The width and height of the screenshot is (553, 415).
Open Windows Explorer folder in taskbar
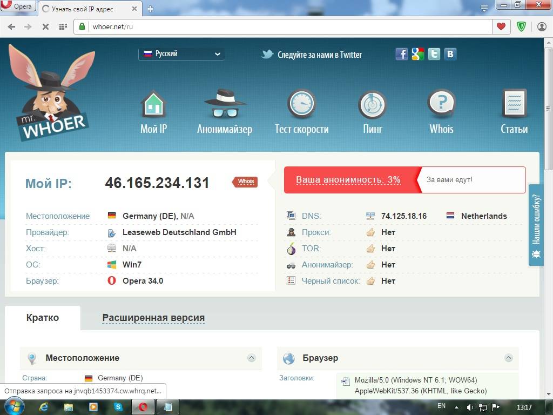pyautogui.click(x=69, y=407)
